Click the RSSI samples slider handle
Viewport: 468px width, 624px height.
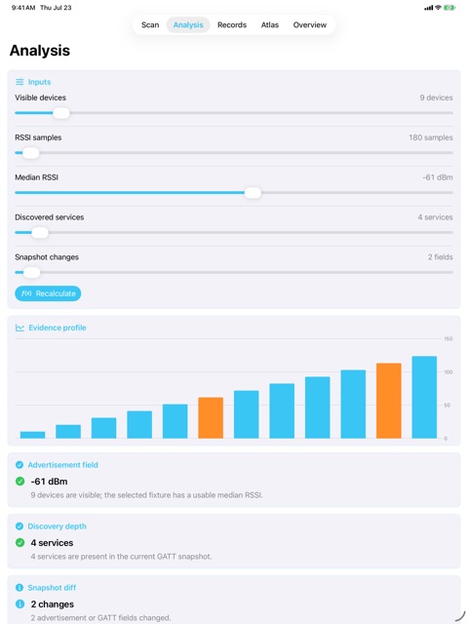click(30, 153)
